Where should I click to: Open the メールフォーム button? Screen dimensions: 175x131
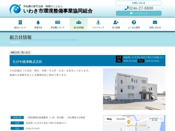[139, 13]
